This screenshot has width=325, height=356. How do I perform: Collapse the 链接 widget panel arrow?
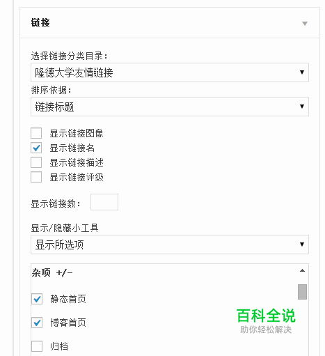305,23
